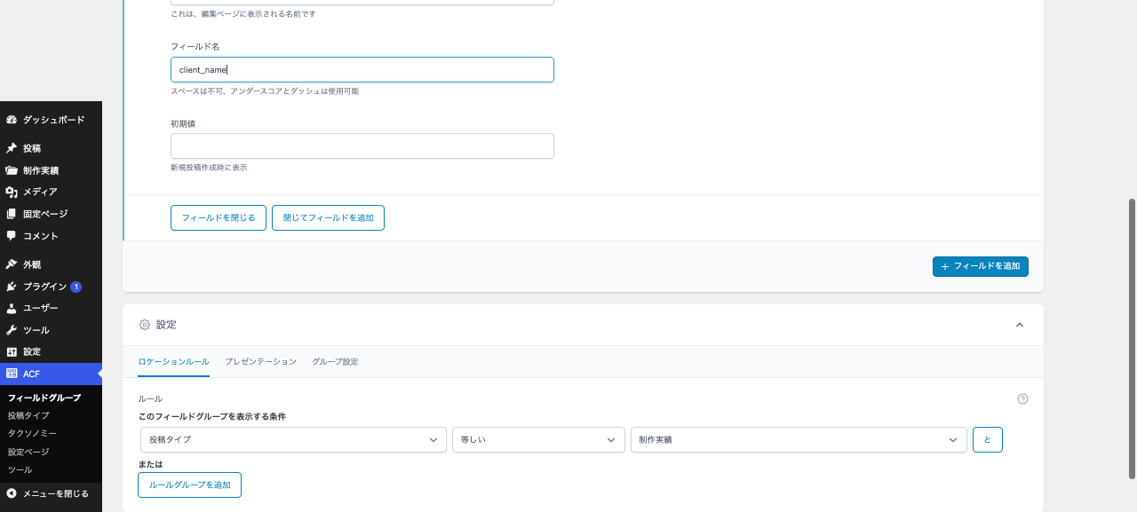The width and height of the screenshot is (1137, 512).
Task: Focus the empty 初期値 input field
Action: coord(362,146)
